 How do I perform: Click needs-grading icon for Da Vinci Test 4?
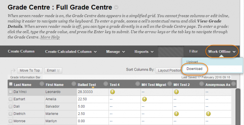click(112, 92)
